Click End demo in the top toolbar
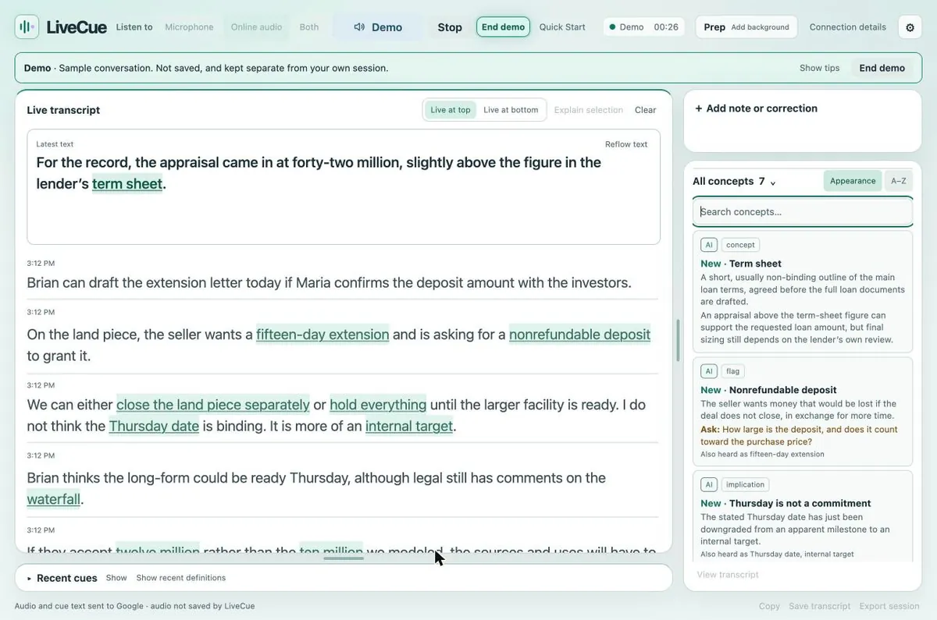 tap(503, 27)
